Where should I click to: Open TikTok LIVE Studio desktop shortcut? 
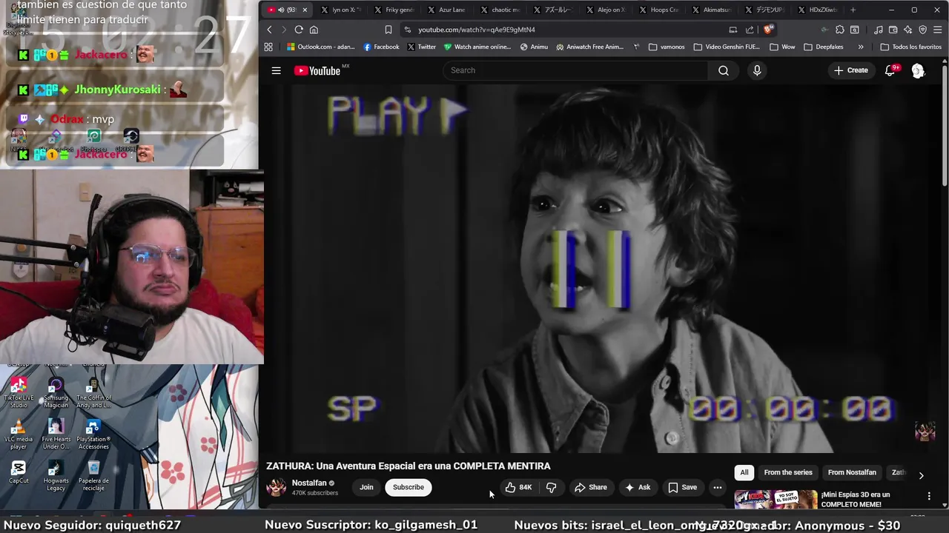[19, 392]
